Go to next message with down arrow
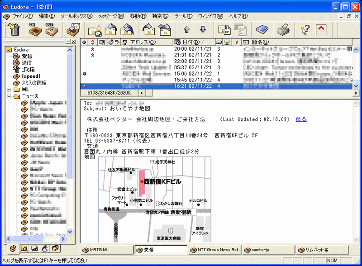Screen dimensions: 362x266 point(203,30)
